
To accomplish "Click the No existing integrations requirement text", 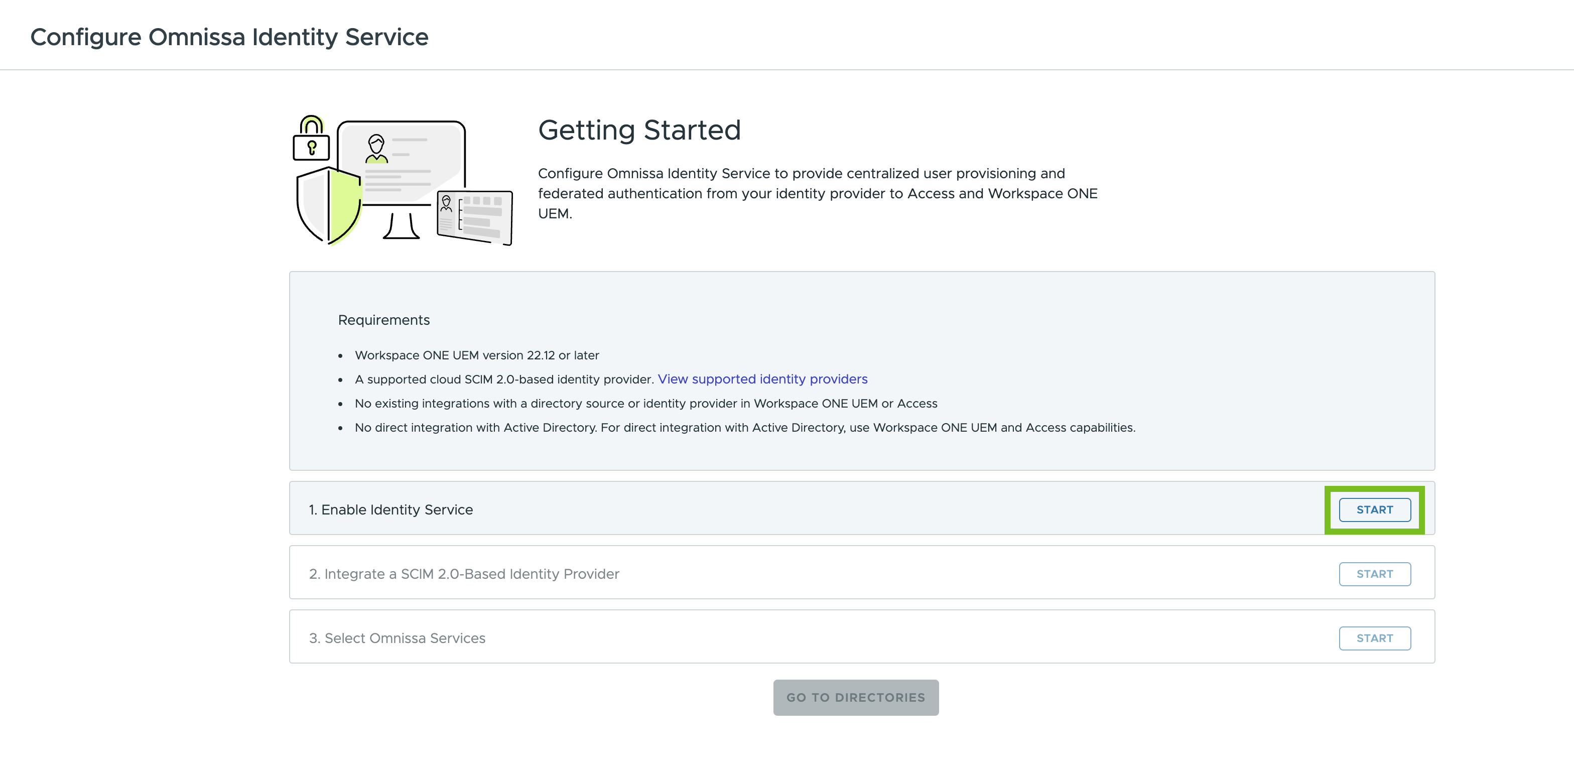I will point(646,403).
